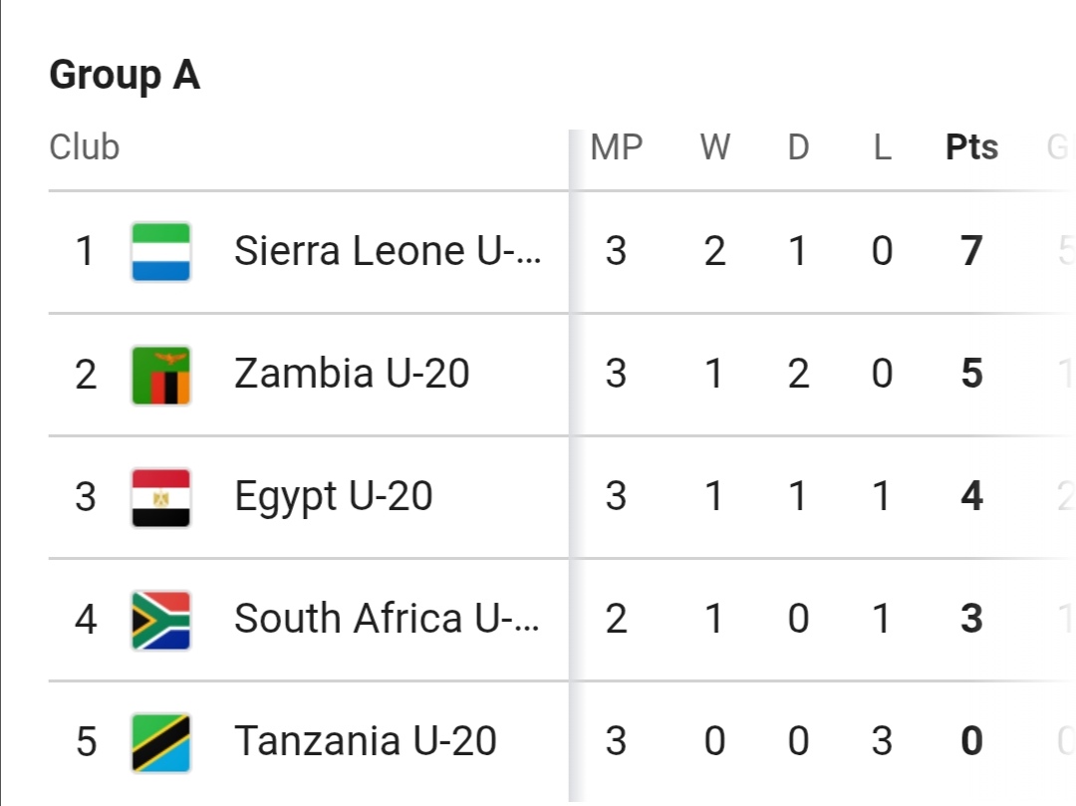This screenshot has width=1076, height=806.
Task: Click Zambia's 5 points value
Action: tap(971, 375)
